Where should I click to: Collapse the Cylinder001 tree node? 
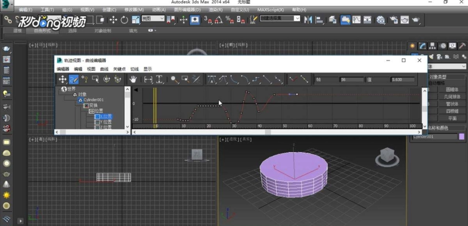[81, 100]
